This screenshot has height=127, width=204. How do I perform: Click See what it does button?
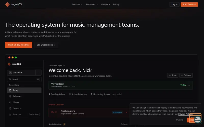tap(46, 45)
